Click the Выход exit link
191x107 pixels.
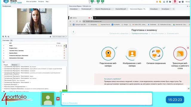coord(188,2)
